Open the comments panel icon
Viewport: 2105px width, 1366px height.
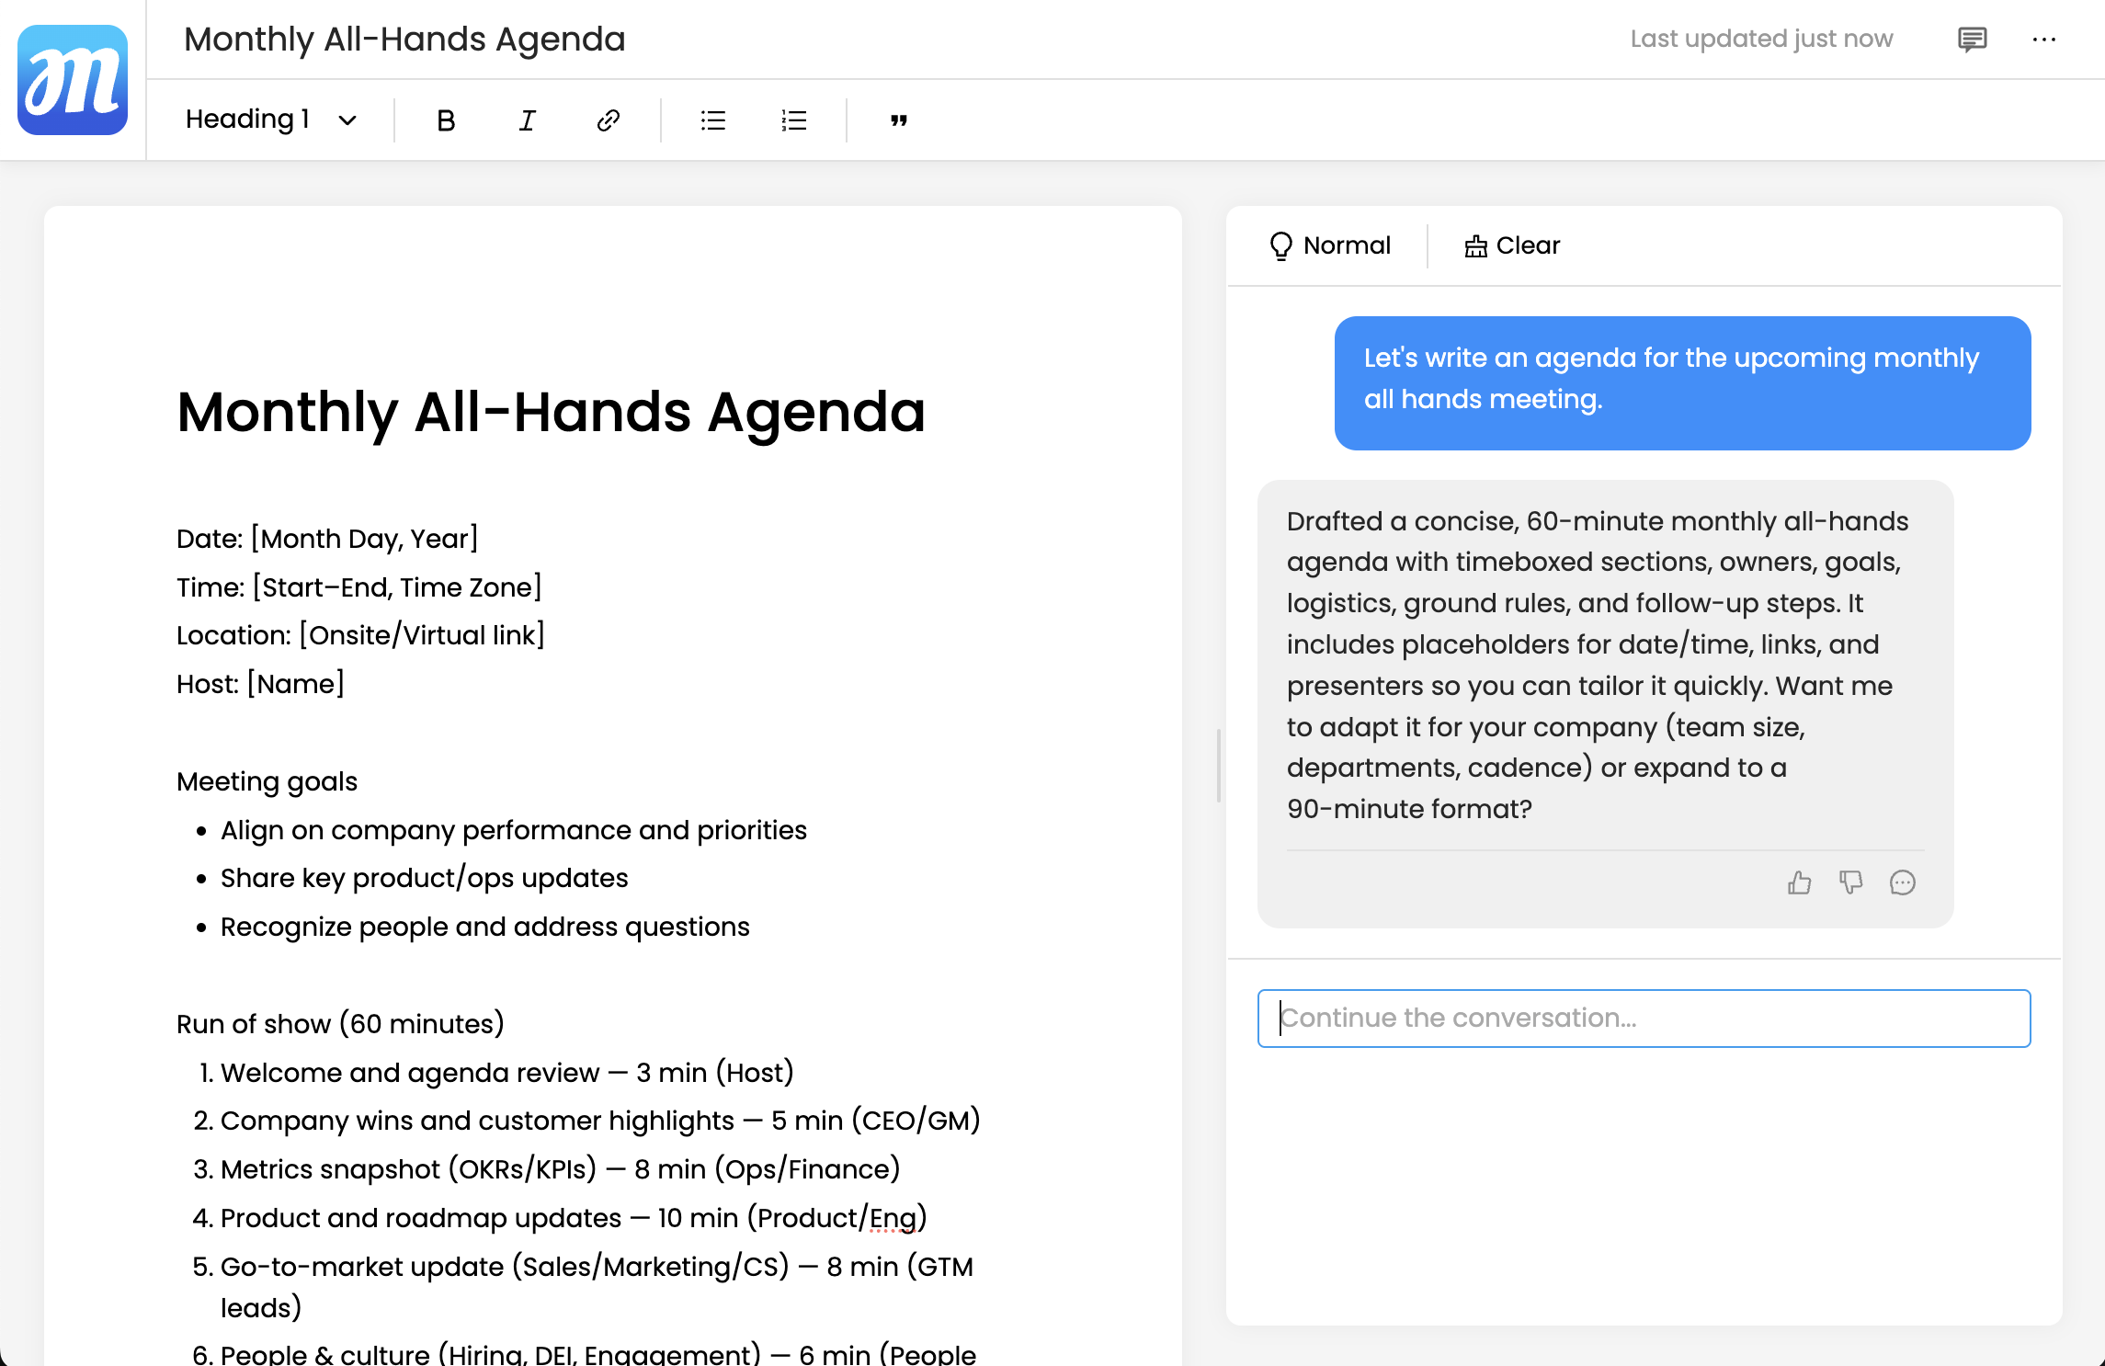tap(1972, 40)
